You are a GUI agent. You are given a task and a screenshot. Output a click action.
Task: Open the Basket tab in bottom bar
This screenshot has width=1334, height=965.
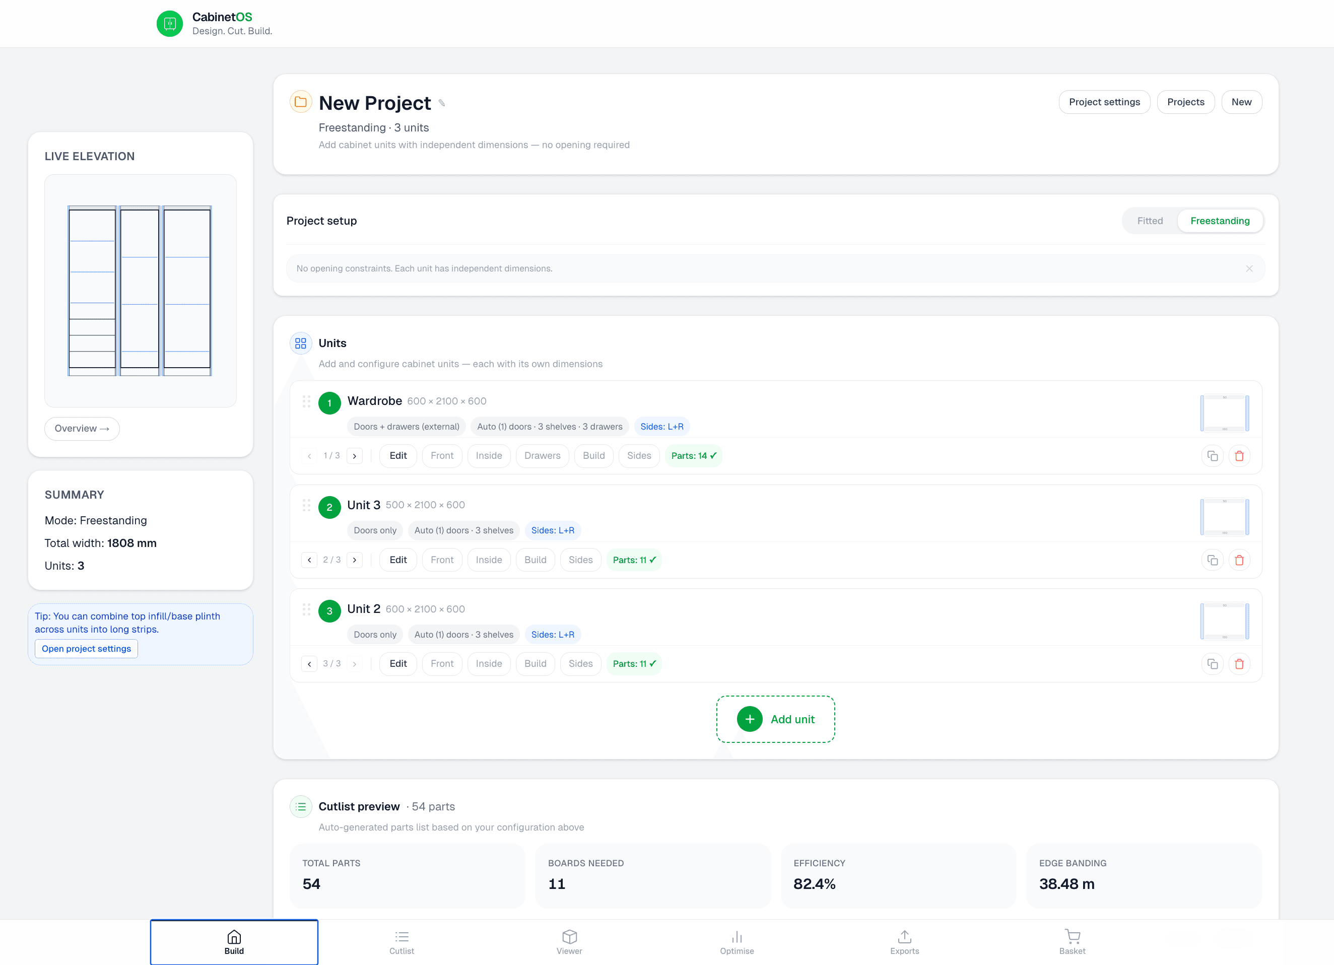coord(1072,942)
